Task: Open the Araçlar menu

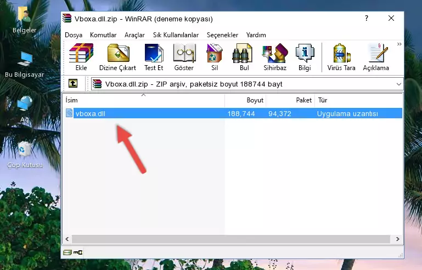Action: (134, 35)
